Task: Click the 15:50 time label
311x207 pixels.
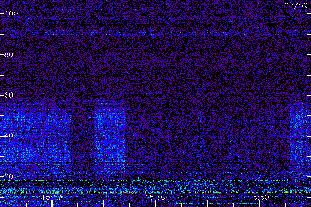Action: [259, 197]
